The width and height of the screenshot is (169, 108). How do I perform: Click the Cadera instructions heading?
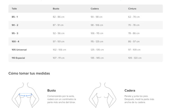point(130,90)
